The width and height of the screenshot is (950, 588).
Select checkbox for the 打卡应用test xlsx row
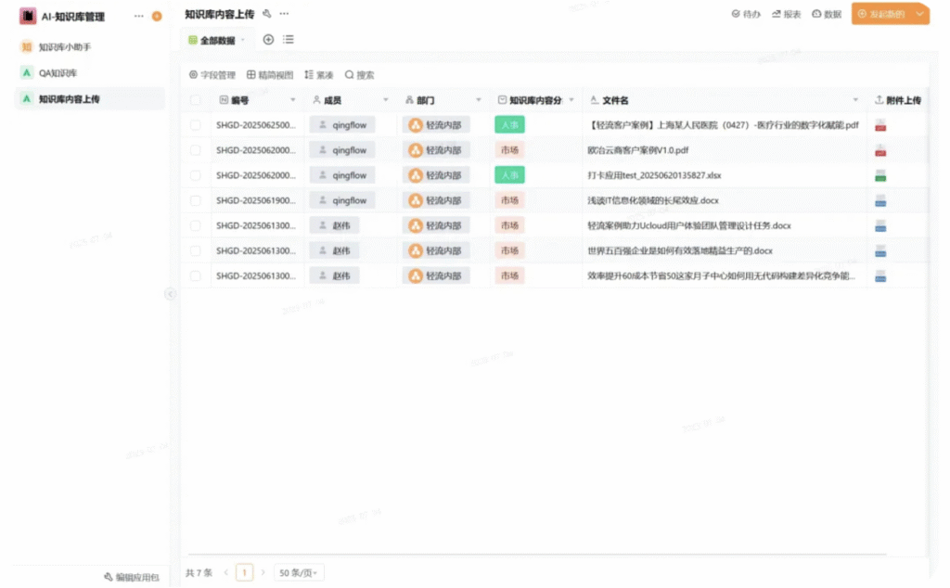coord(195,175)
